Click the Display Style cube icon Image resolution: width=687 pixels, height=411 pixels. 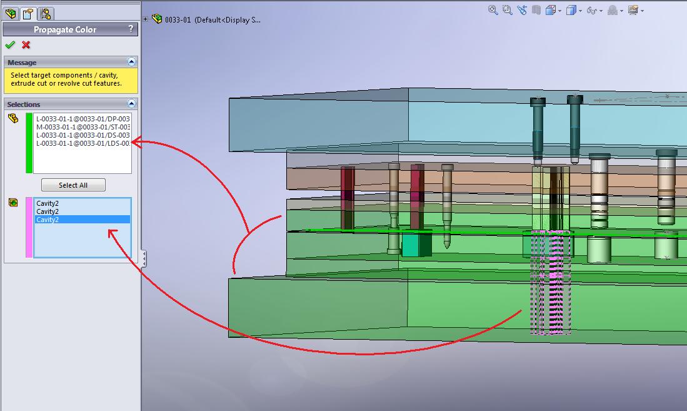[x=571, y=10]
